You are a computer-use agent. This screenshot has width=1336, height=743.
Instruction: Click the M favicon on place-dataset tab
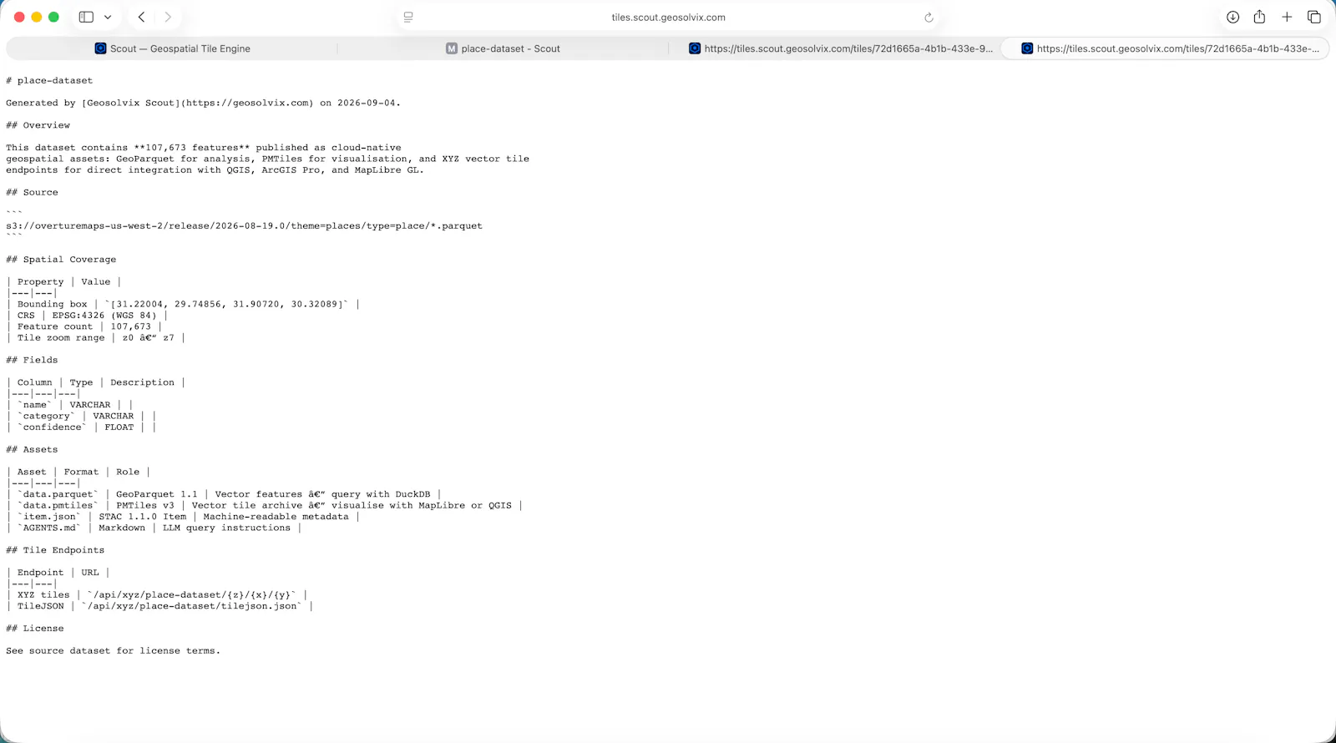(452, 48)
